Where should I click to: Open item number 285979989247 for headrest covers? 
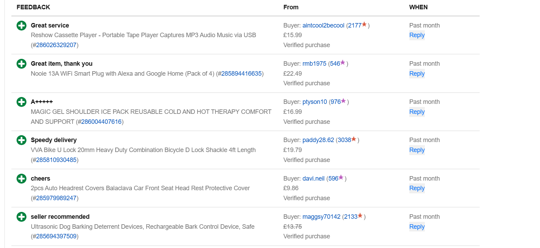(56, 198)
